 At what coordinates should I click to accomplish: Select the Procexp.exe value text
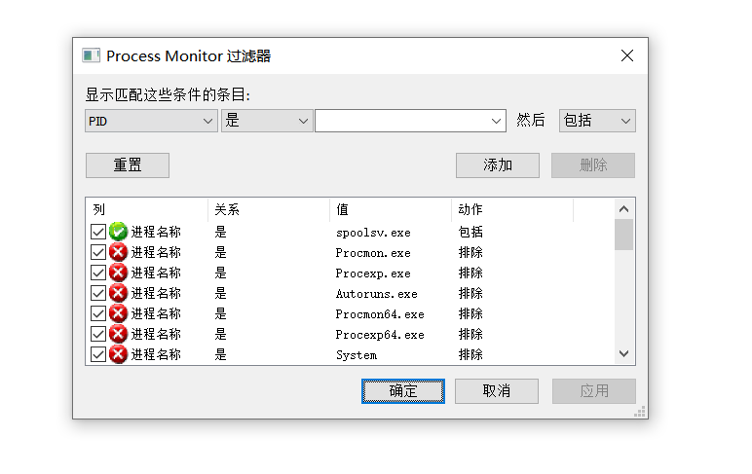point(373,273)
